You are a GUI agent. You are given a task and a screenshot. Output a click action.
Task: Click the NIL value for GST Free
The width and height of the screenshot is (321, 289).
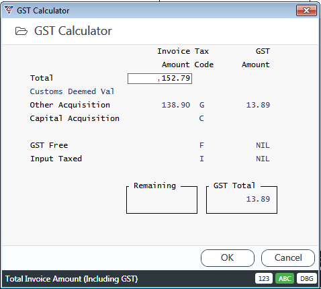[x=263, y=145]
